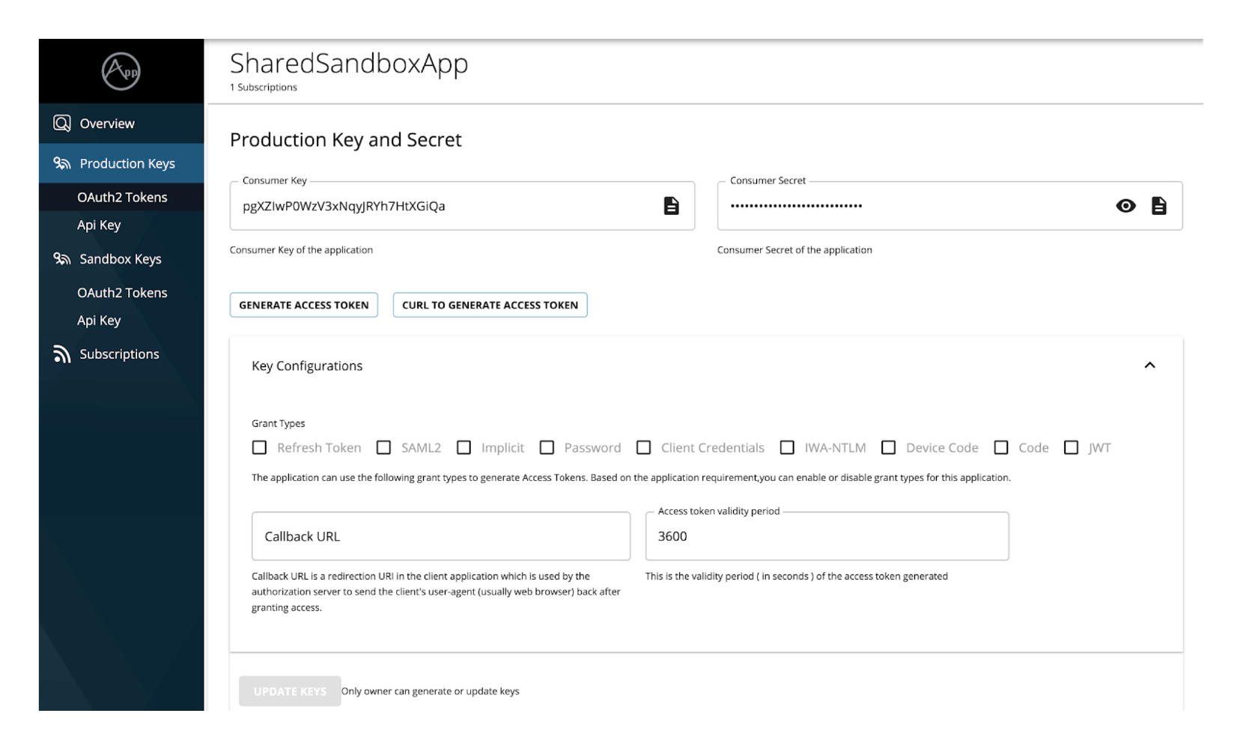The image size is (1249, 752).
Task: Copy the Consumer Secret to clipboard
Action: (x=1159, y=206)
